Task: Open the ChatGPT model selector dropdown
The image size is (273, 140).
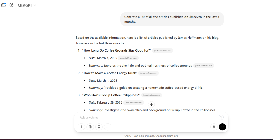Action: click(x=27, y=5)
